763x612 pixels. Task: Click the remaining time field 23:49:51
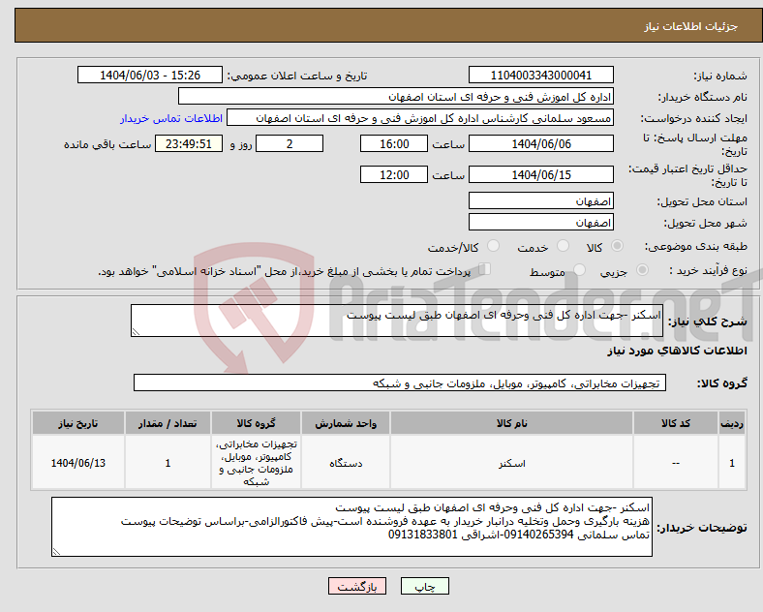189,144
